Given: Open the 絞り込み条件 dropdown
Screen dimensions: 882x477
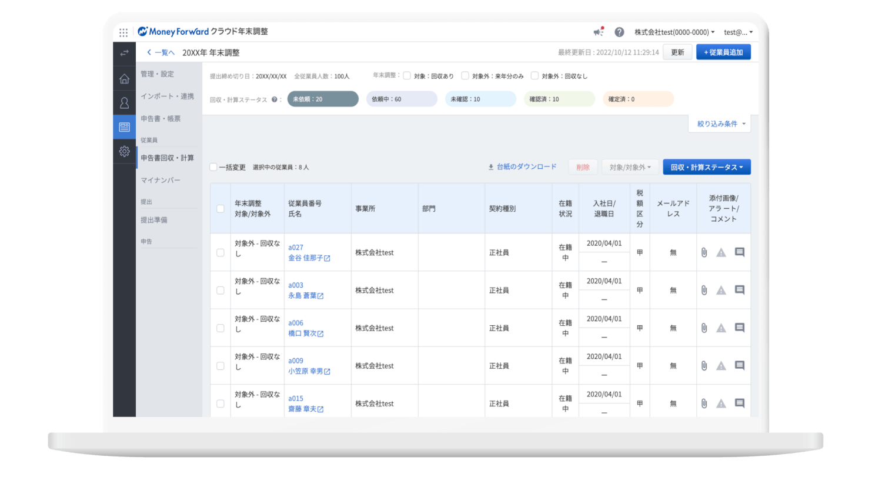Looking at the screenshot, I should coord(719,124).
